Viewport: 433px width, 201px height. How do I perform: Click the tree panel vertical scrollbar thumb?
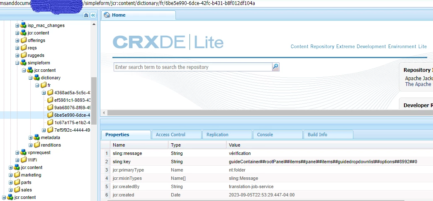94,100
